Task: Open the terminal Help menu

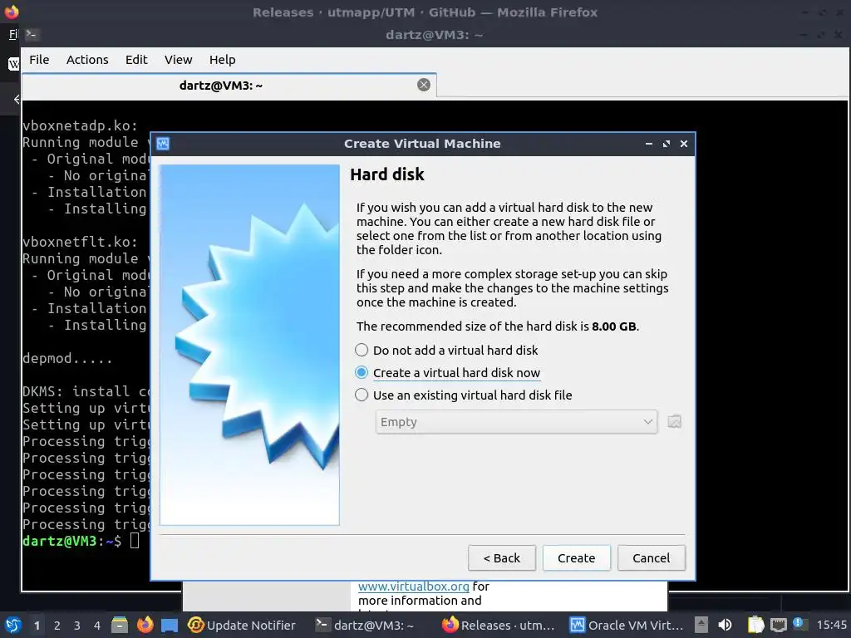Action: tap(223, 60)
